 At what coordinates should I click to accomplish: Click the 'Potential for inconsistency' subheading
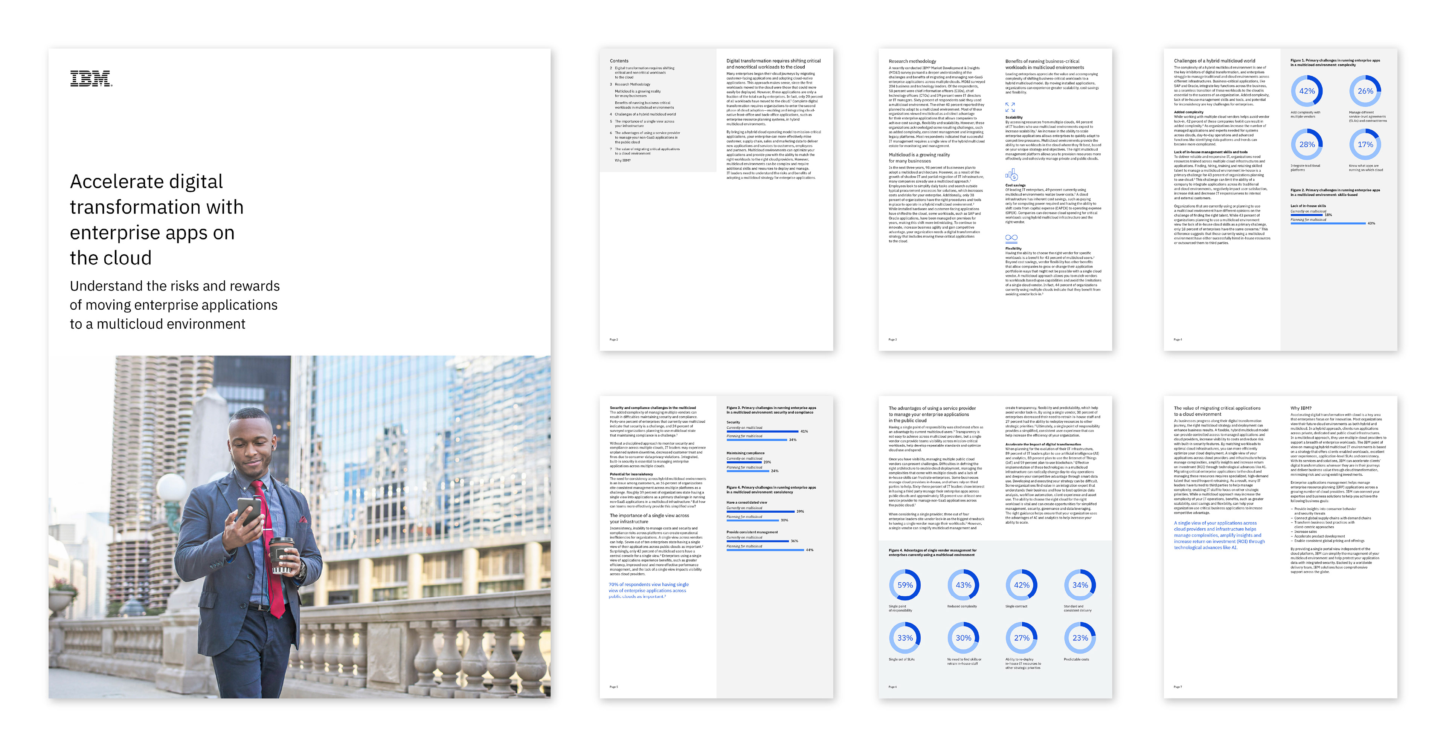(x=631, y=474)
